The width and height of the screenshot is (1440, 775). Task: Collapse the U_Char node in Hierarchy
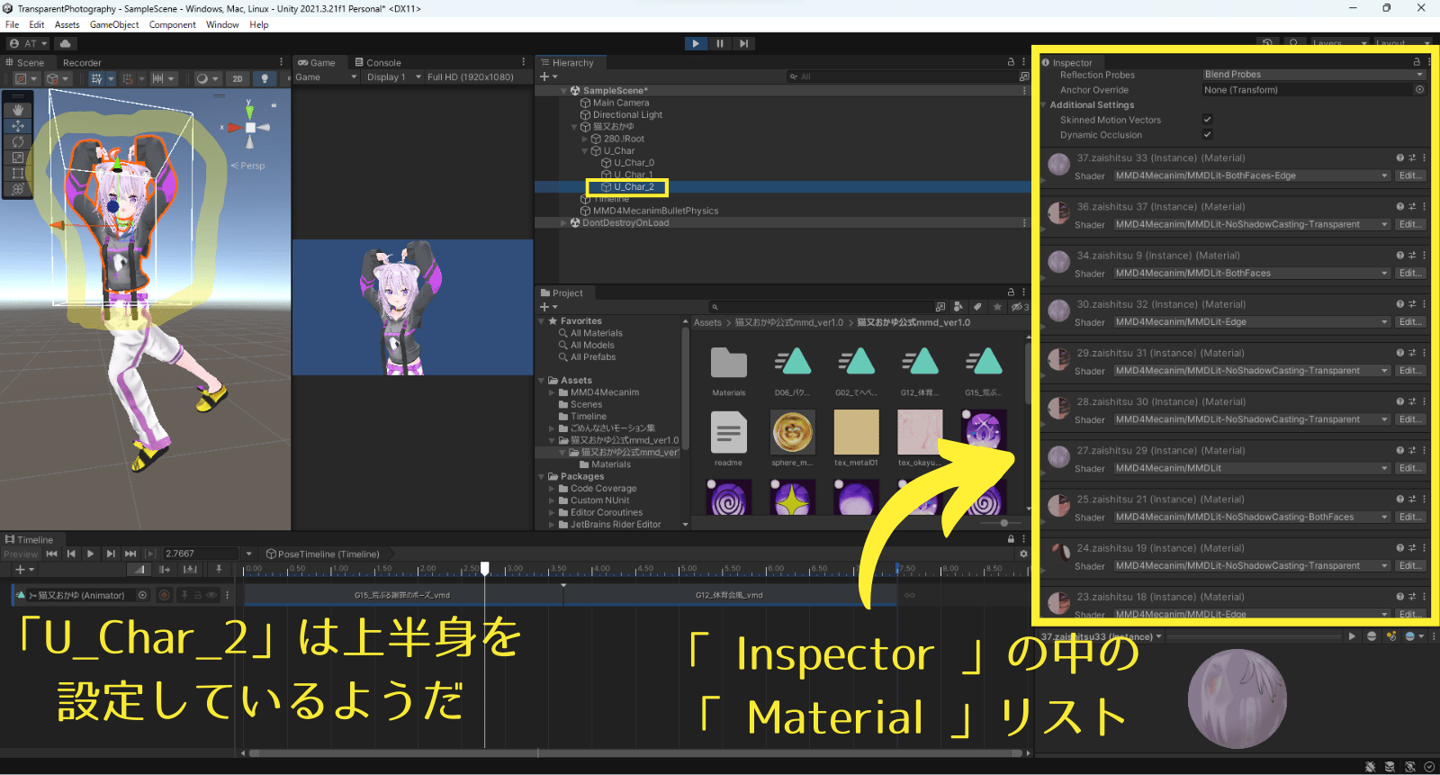pyautogui.click(x=585, y=151)
